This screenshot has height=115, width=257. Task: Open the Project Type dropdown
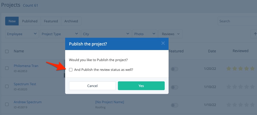[60, 34]
